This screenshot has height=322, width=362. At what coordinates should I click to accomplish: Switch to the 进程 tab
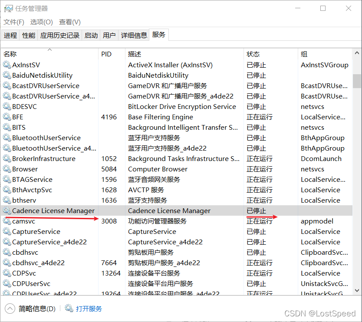(10, 36)
